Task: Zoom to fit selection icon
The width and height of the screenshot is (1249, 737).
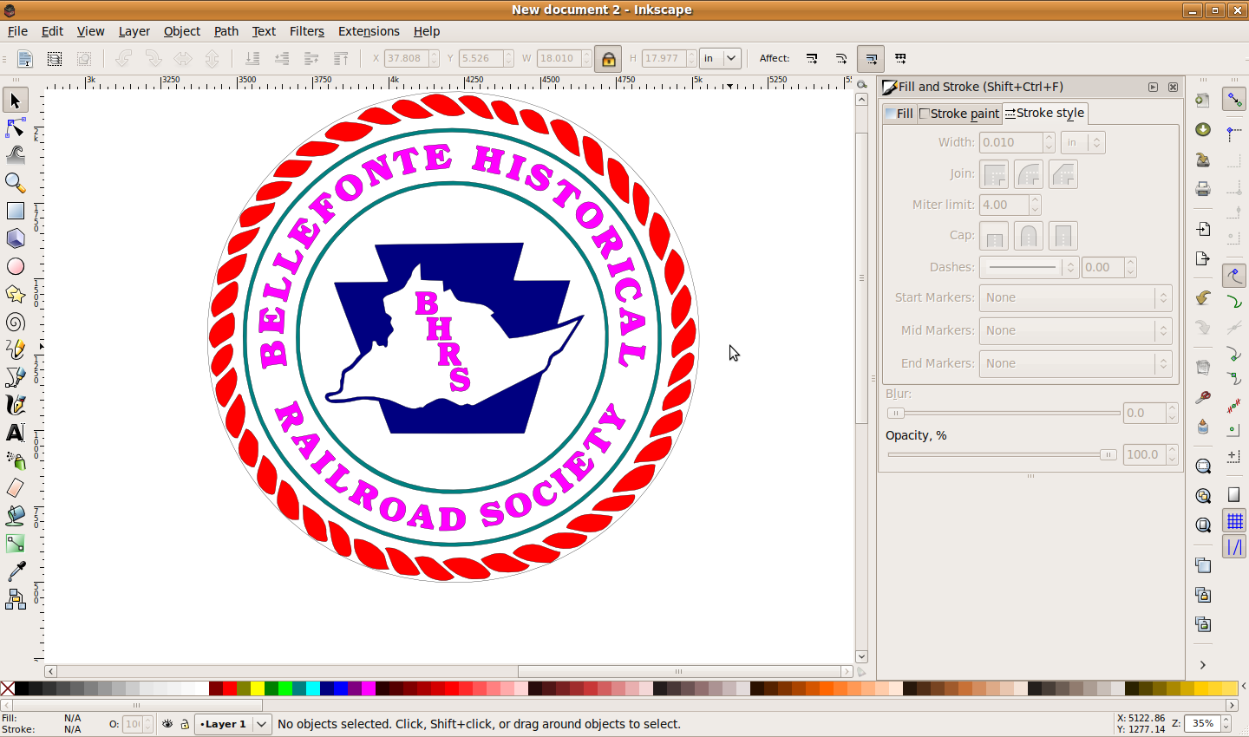Action: 1203,466
